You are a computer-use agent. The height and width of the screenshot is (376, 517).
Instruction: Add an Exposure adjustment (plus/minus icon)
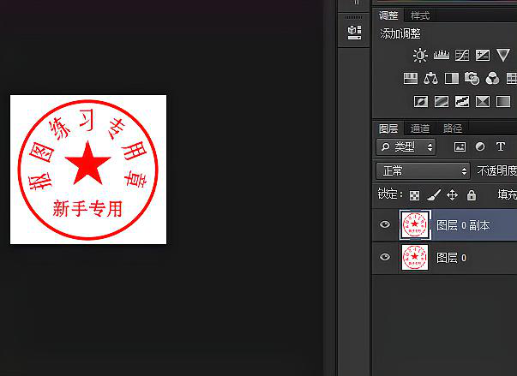[483, 56]
